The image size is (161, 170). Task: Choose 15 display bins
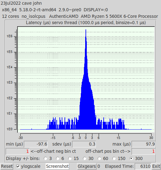pyautogui.click(x=70, y=158)
